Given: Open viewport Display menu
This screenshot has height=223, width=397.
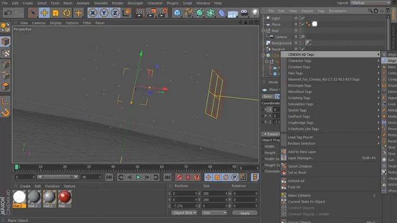Looking at the screenshot, I should pyautogui.click(x=56, y=23).
